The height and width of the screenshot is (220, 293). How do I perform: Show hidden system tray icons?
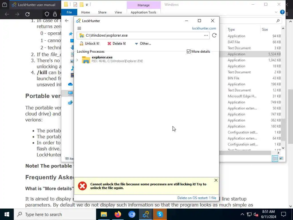pyautogui.click(x=242, y=214)
